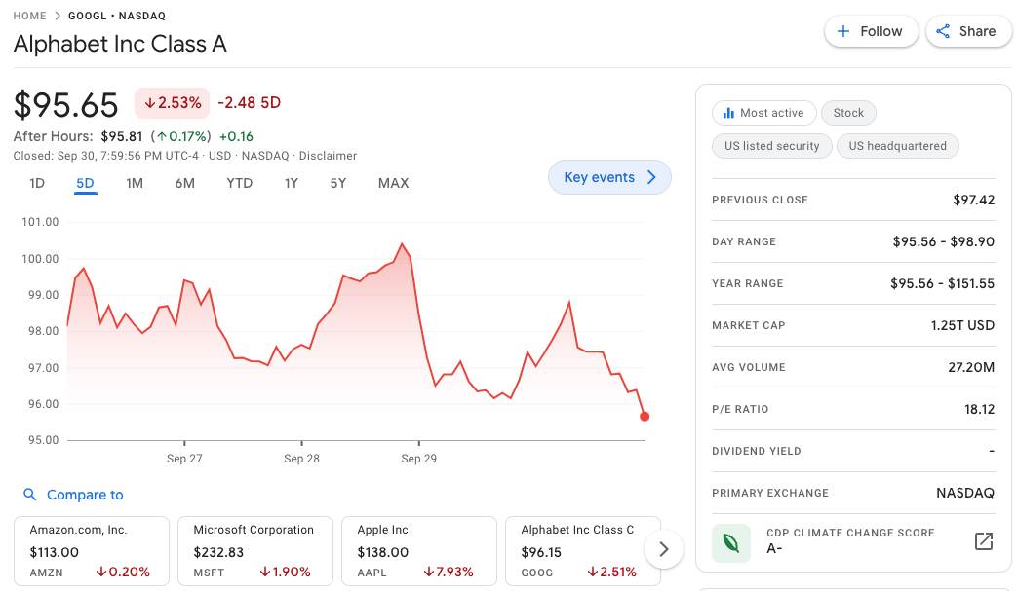Switch chart to 1D range
1017x591 pixels.
coord(37,183)
